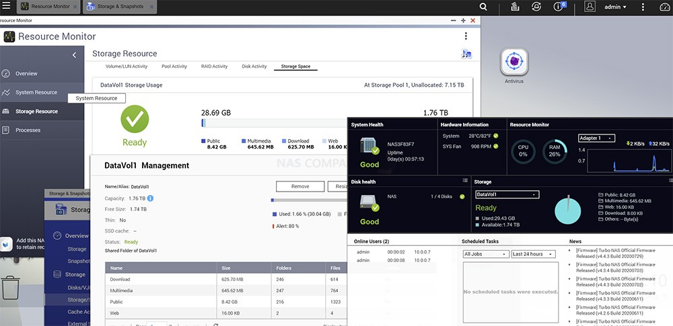Click the Overview gauge icon in sidebar
673x326 pixels.
coord(5,73)
